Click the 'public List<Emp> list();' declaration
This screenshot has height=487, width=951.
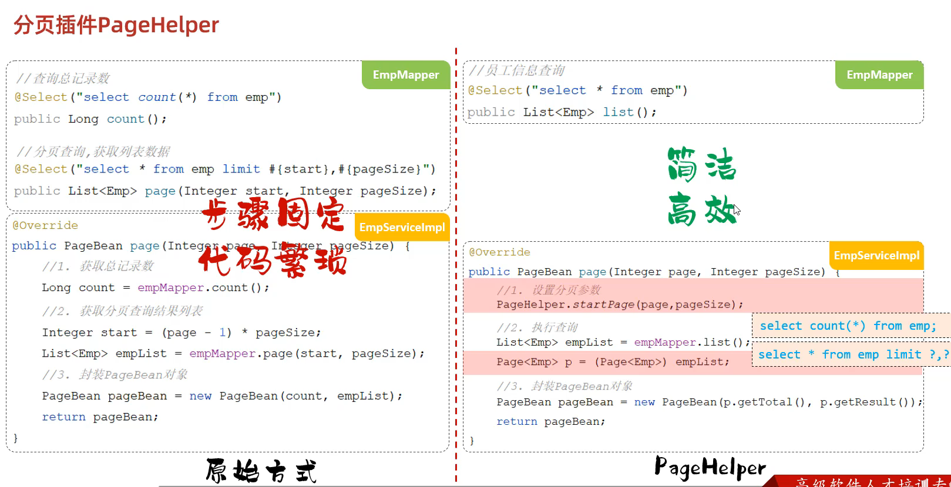(x=562, y=112)
